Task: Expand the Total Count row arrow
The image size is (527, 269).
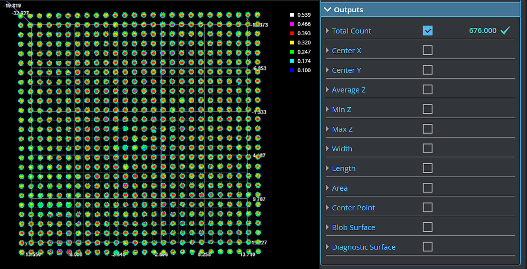Action: 327,31
